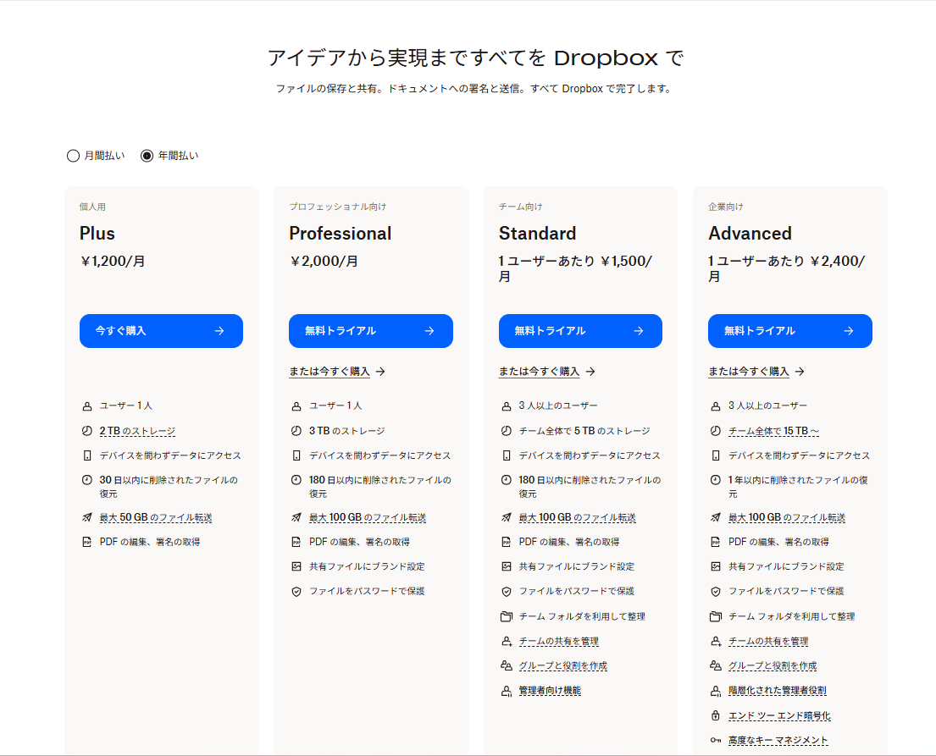Click the Advanced plan title
Viewport: 936px width, 756px height.
click(750, 234)
